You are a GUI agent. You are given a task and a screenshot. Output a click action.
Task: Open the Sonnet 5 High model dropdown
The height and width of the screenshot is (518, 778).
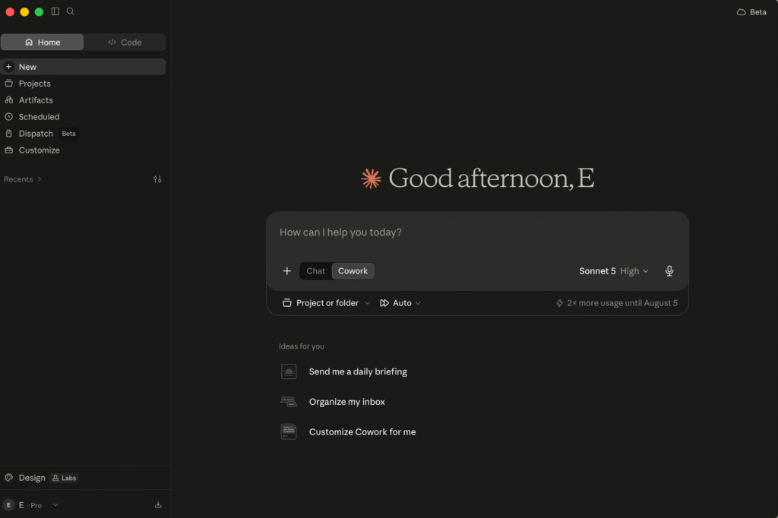pyautogui.click(x=614, y=271)
